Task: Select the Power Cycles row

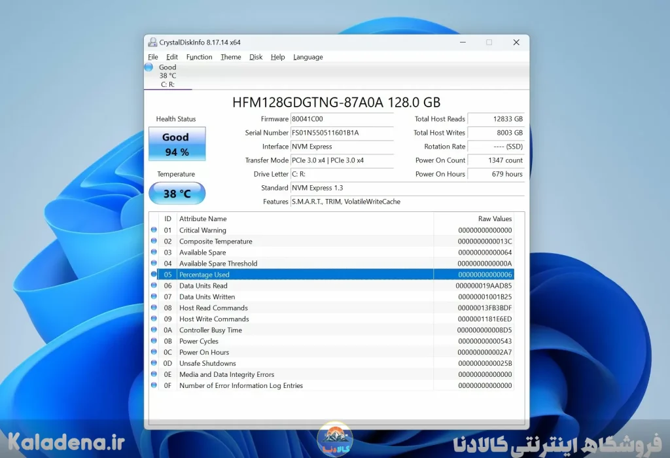Action: [332, 341]
